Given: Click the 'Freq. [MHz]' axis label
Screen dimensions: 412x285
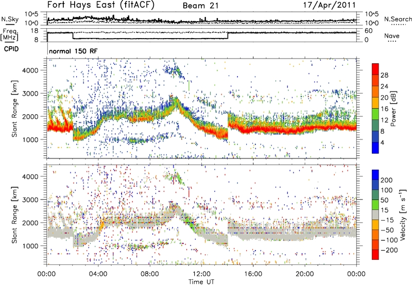Looking at the screenshot, I should click(9, 35).
